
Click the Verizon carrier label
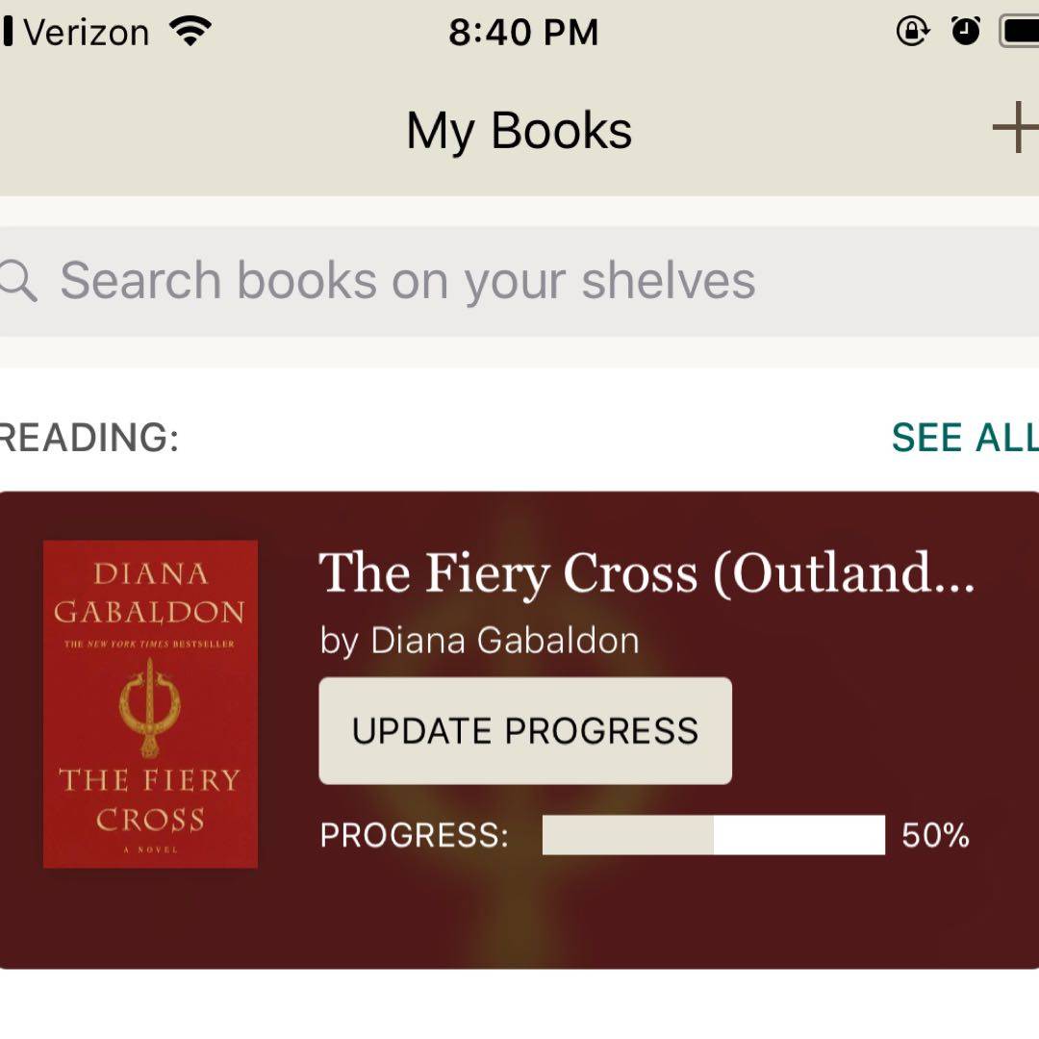[x=86, y=33]
